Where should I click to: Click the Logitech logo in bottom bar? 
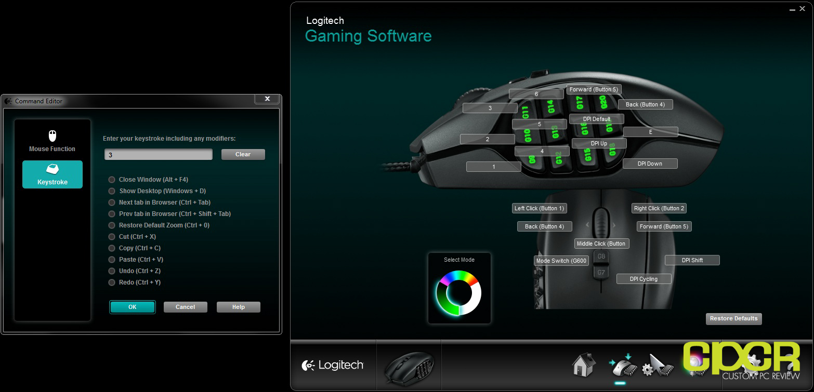tap(332, 365)
